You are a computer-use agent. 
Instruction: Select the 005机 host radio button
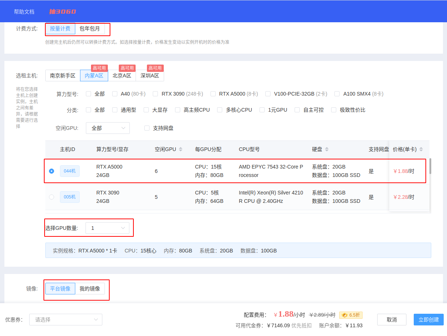tap(51, 197)
